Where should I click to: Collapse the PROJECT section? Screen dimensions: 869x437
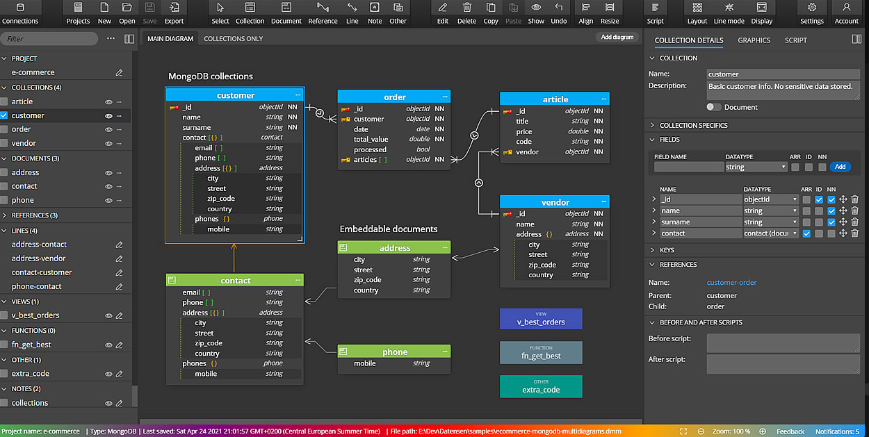click(x=4, y=58)
